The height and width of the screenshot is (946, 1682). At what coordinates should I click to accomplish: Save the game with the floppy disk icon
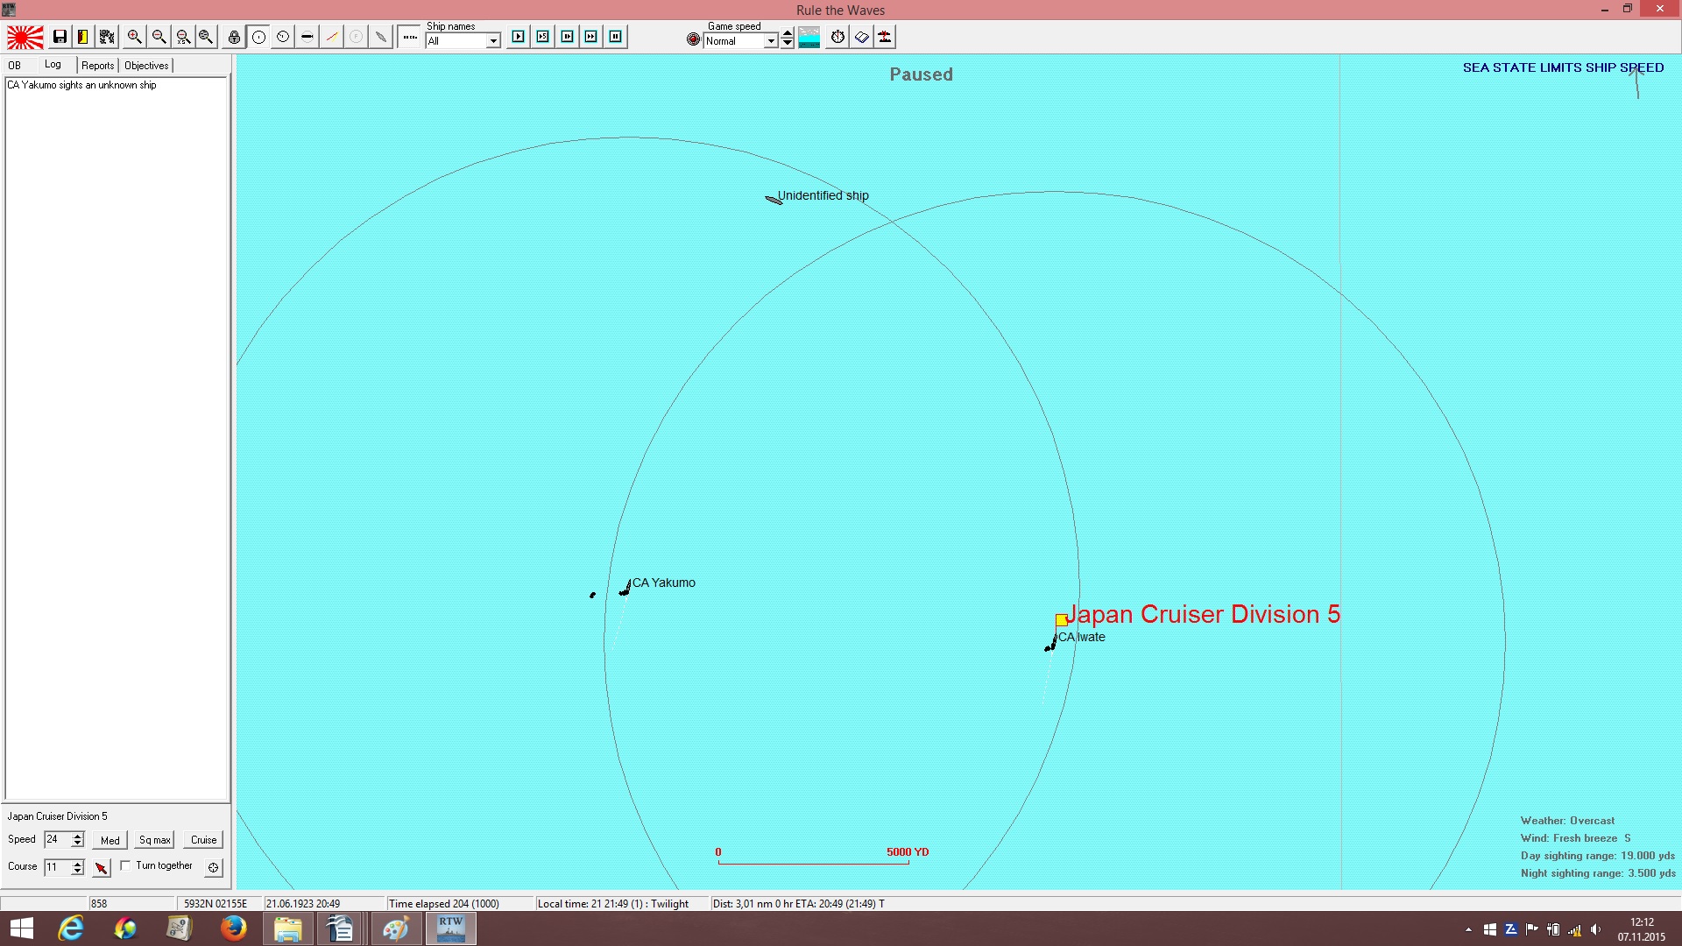[x=60, y=37]
